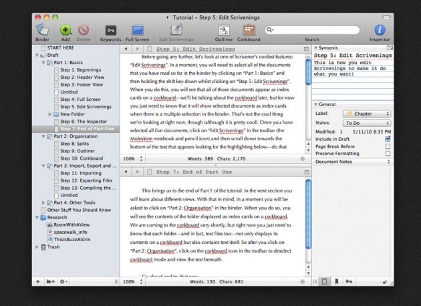Toggle the Inspector icon
The height and width of the screenshot is (306, 421).
point(380,30)
